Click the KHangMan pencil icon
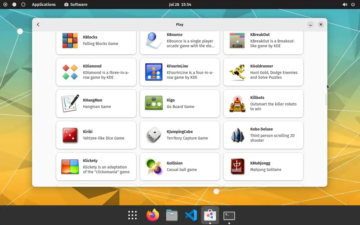The image size is (360, 225). click(70, 103)
